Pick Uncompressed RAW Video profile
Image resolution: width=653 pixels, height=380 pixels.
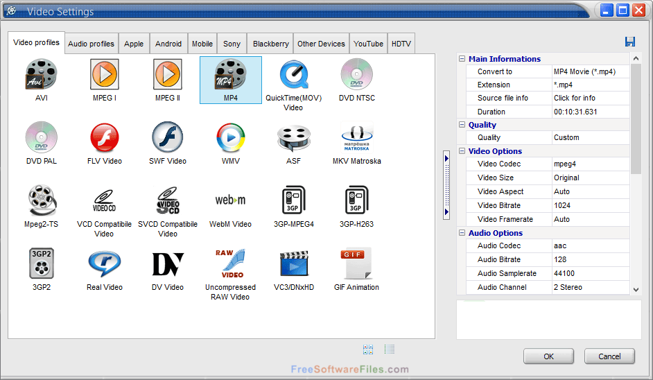(230, 264)
